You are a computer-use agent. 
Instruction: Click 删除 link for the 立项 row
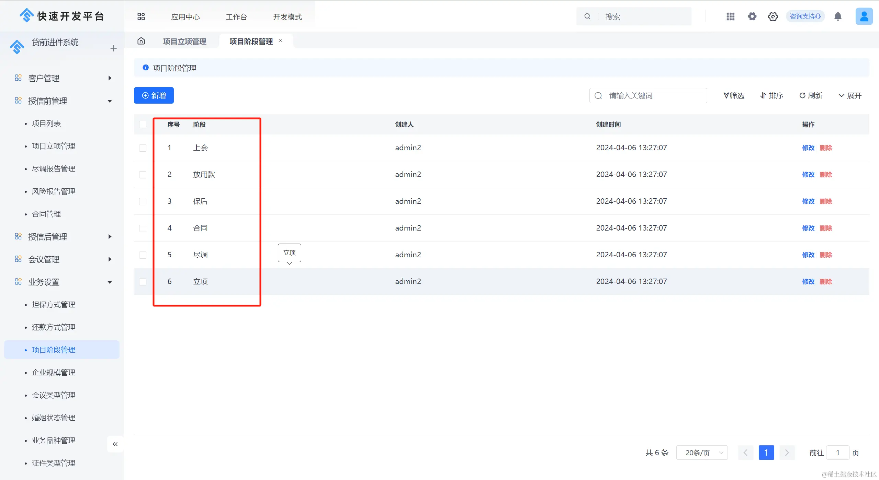[x=826, y=282]
